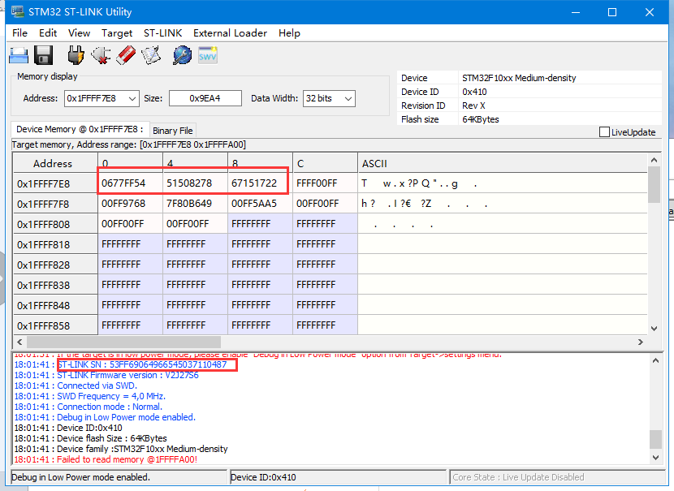Click the ST-LINK SN log line

(120, 364)
